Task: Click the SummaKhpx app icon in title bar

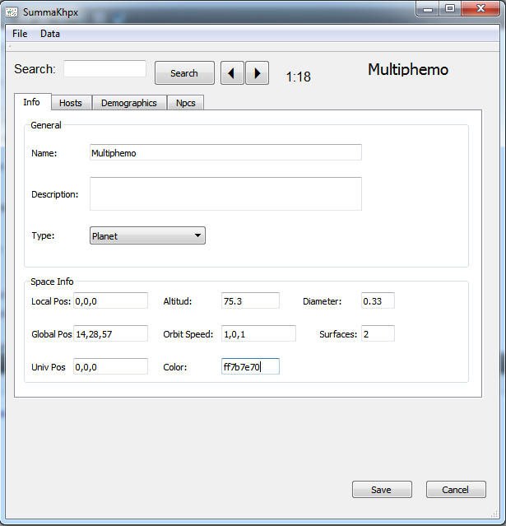Action: pos(12,12)
